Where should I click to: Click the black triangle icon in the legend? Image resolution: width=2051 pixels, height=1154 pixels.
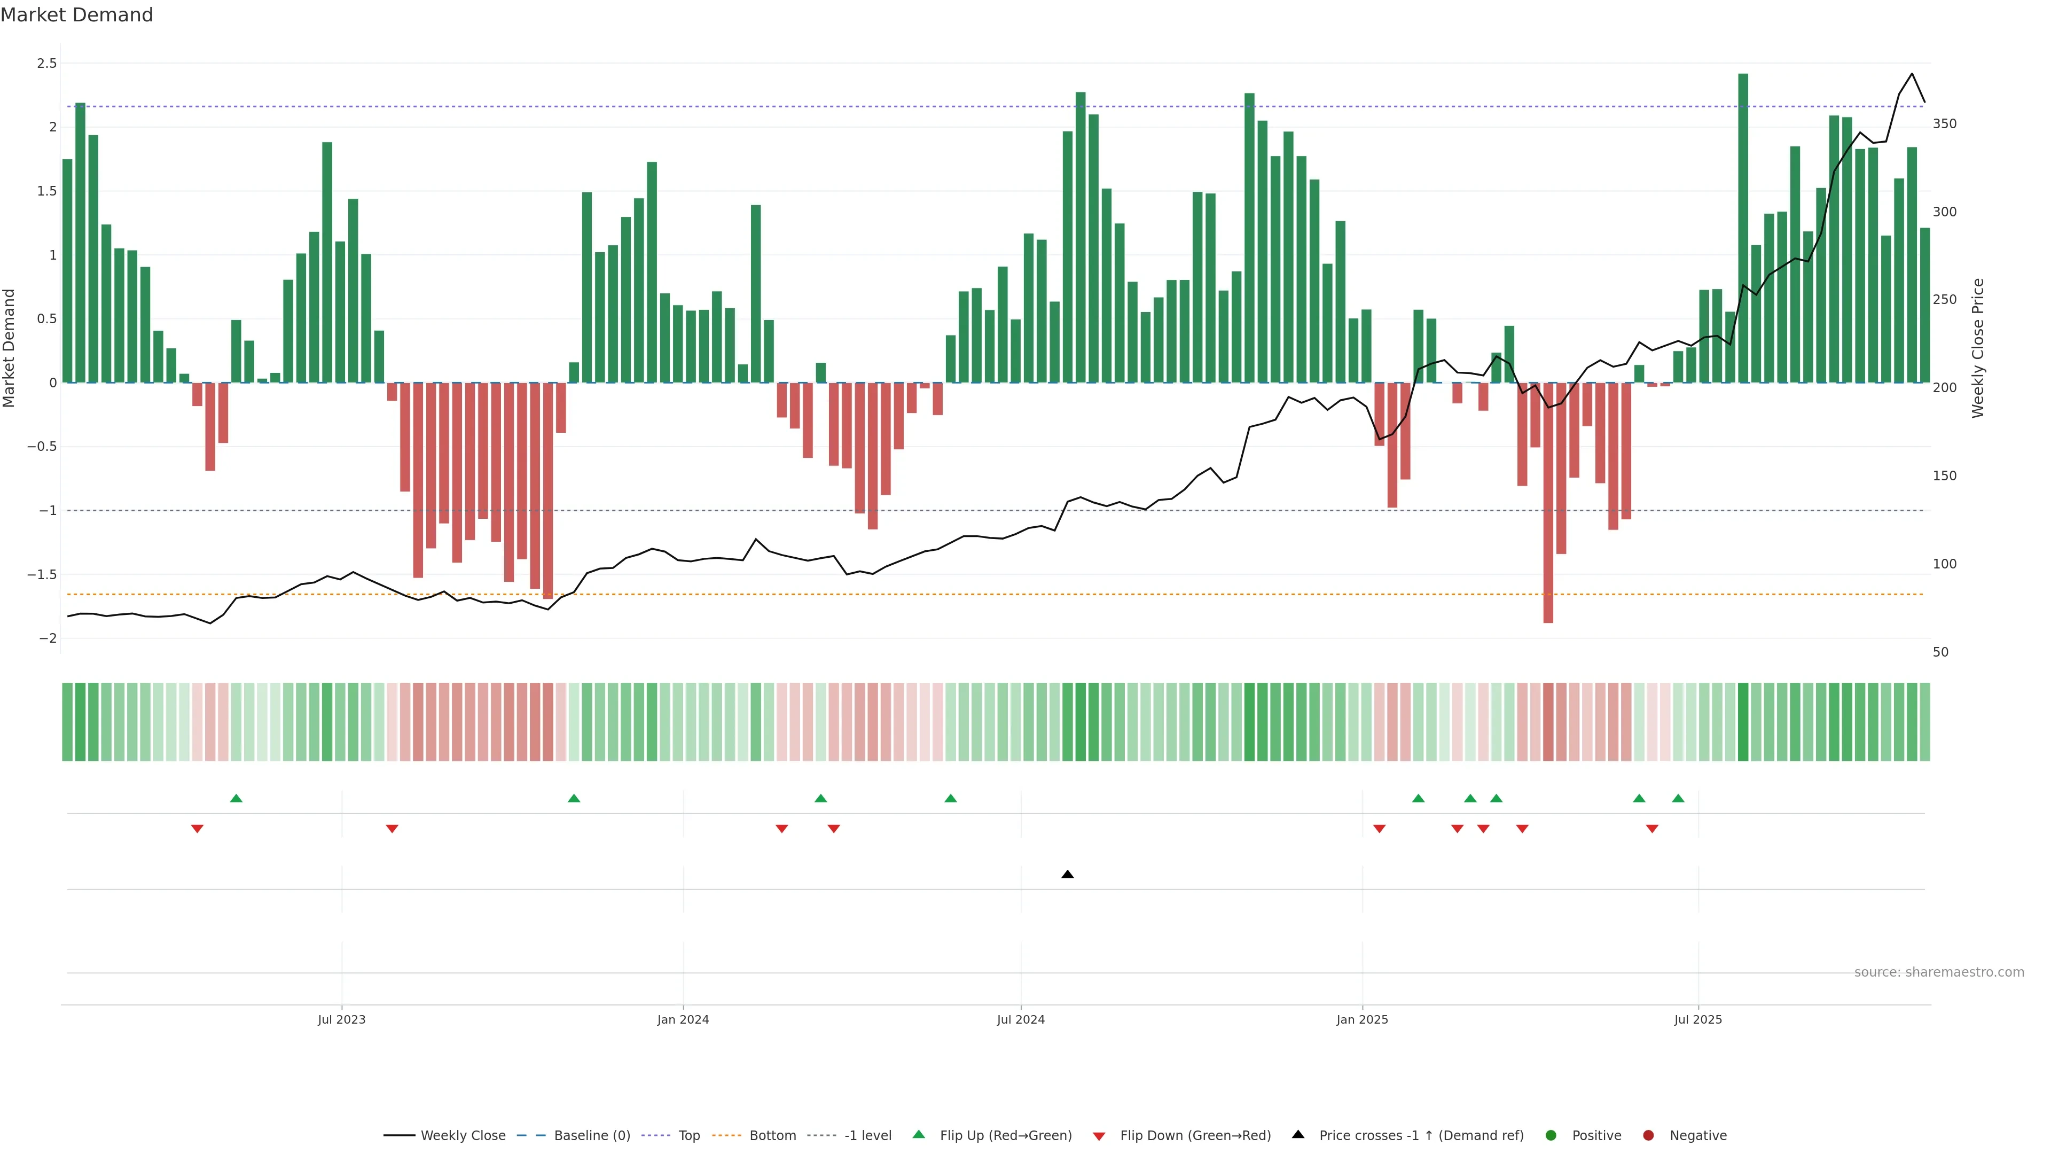click(1298, 1135)
